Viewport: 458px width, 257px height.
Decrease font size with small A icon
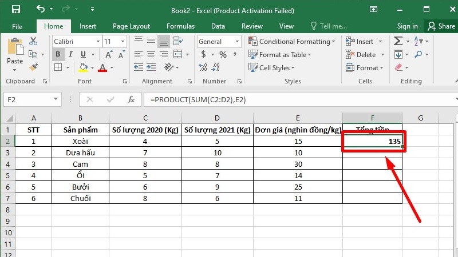pos(121,54)
